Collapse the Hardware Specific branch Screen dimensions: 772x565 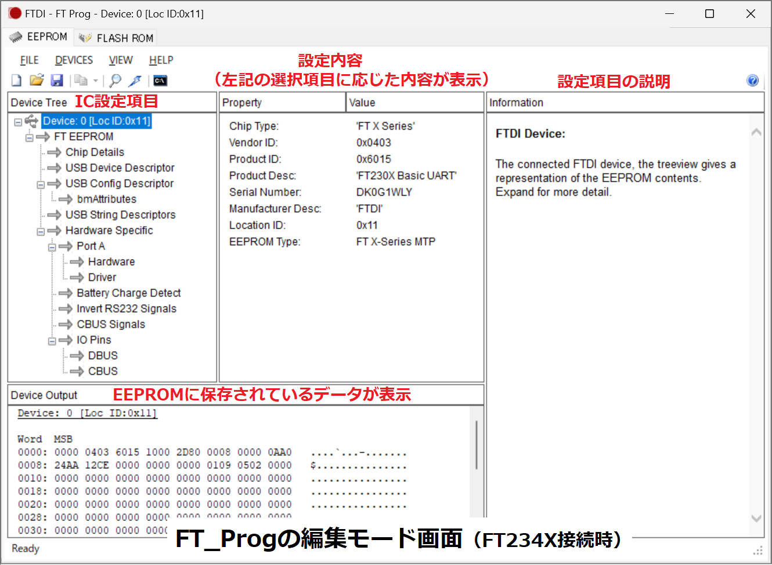39,230
